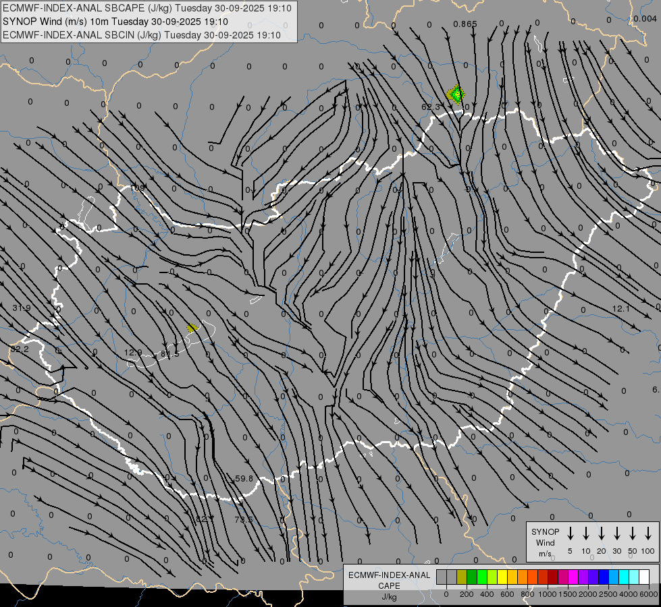Select the 20 m/s wind legend arrow

coord(602,533)
